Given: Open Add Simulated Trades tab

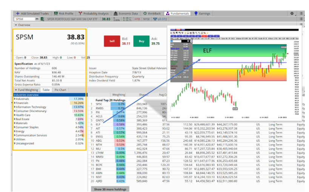Looking at the screenshot, I should click(32, 14).
